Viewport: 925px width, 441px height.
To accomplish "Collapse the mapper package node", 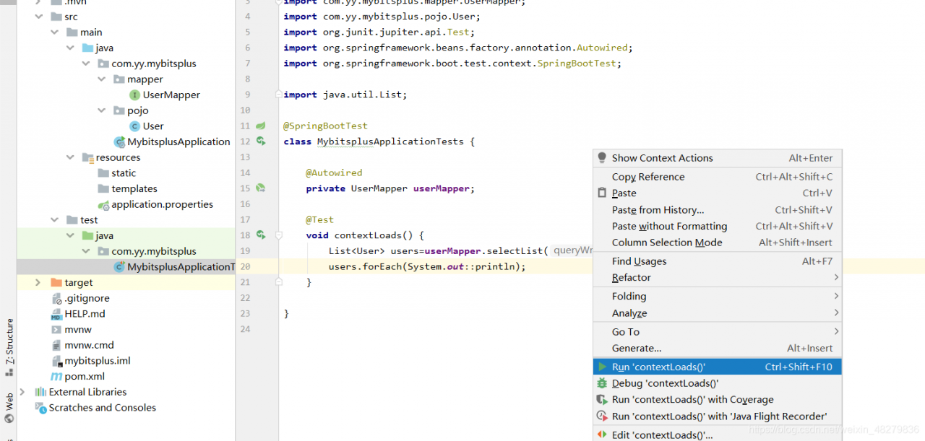I will [101, 79].
